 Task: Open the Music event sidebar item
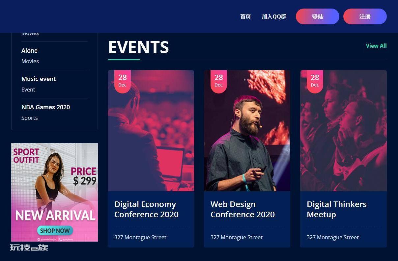click(39, 79)
